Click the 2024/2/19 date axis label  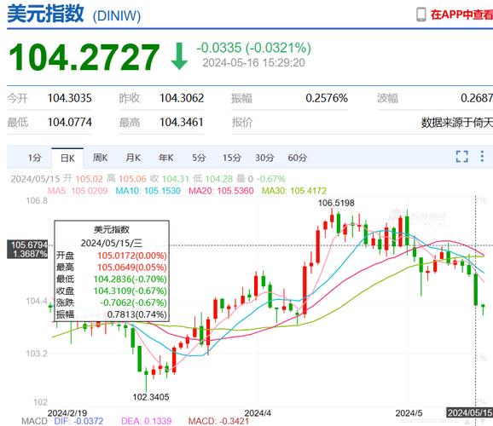[67, 413]
